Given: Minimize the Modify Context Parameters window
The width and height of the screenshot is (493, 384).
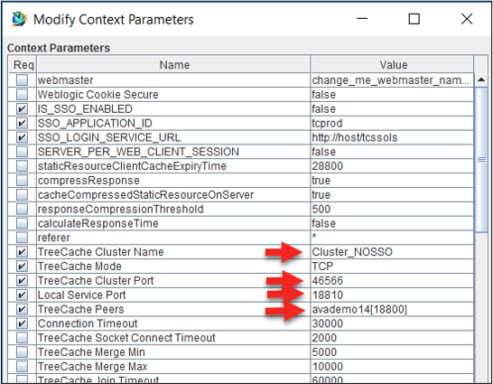Looking at the screenshot, I should click(362, 19).
